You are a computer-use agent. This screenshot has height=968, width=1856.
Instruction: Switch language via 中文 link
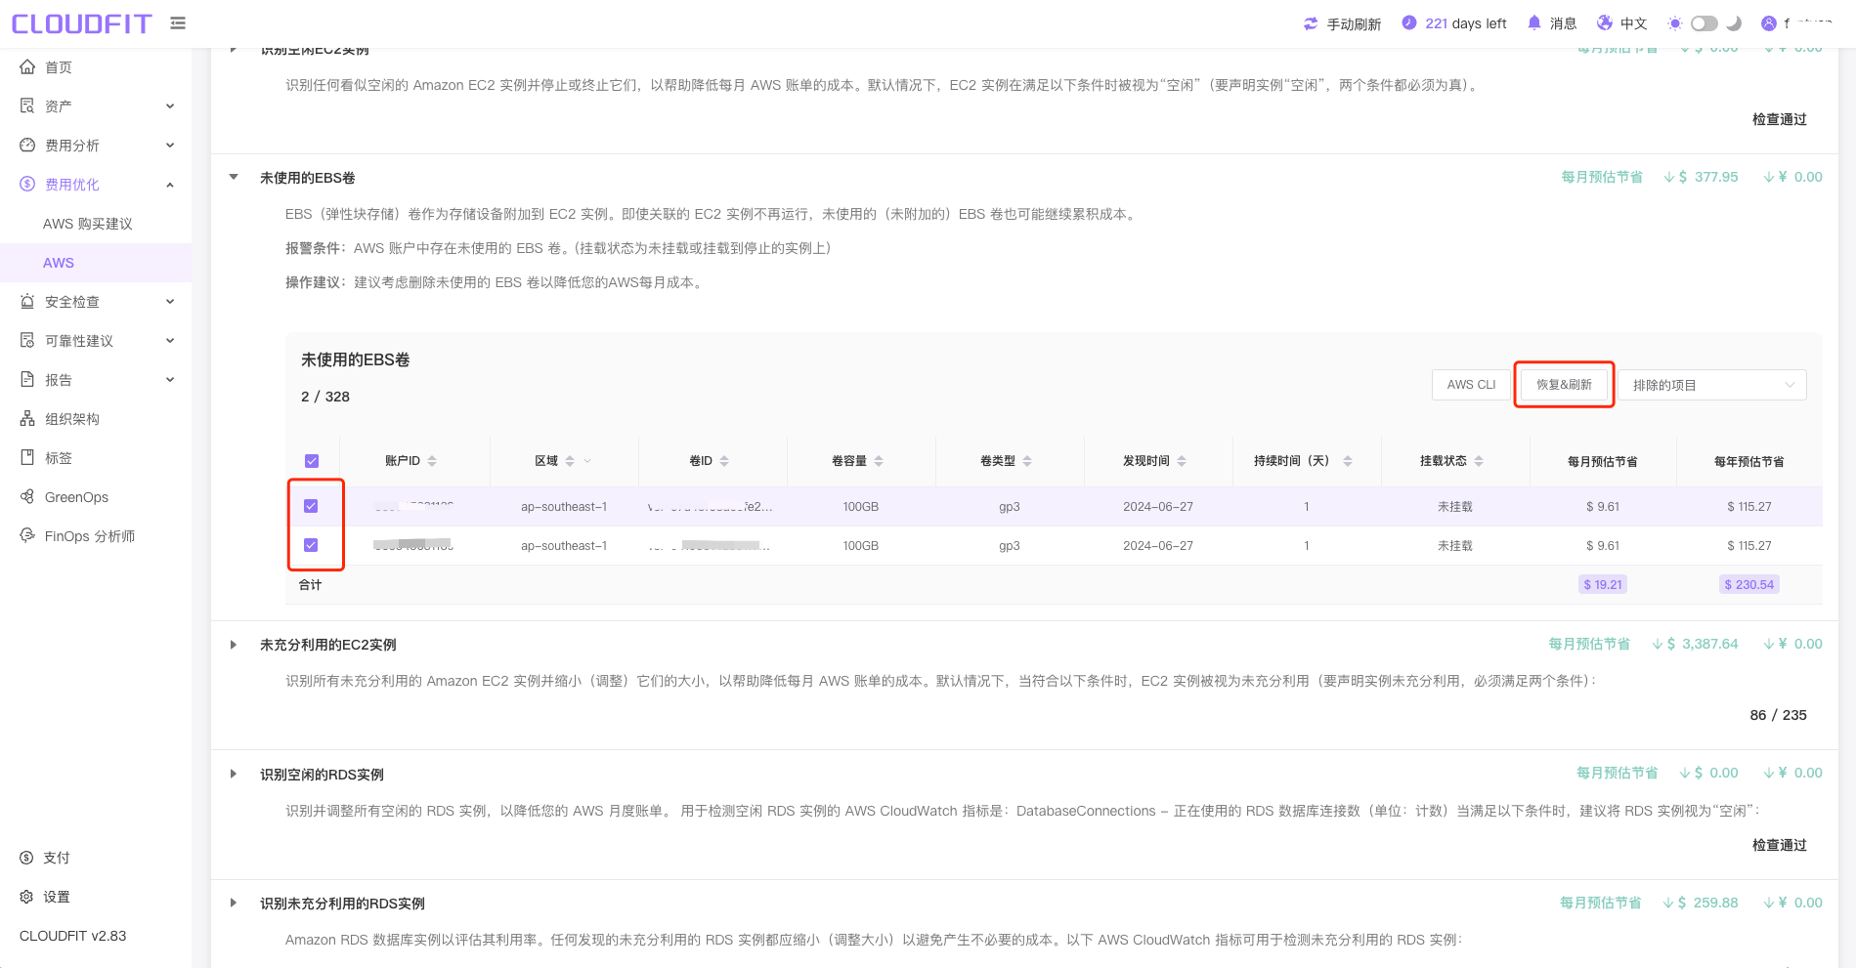coord(1633,23)
